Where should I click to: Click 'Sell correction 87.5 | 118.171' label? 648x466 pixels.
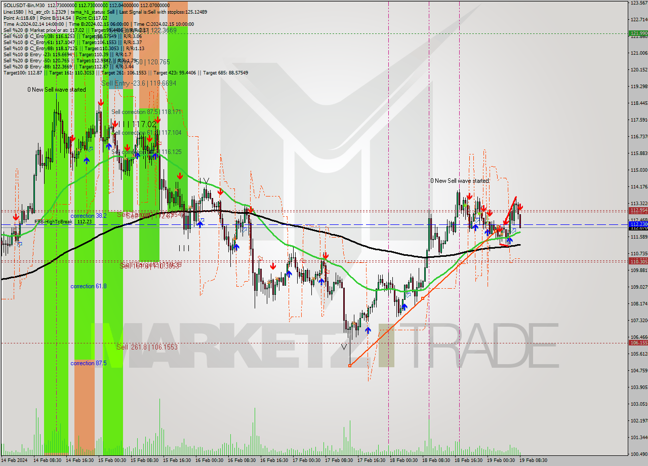tap(146, 111)
